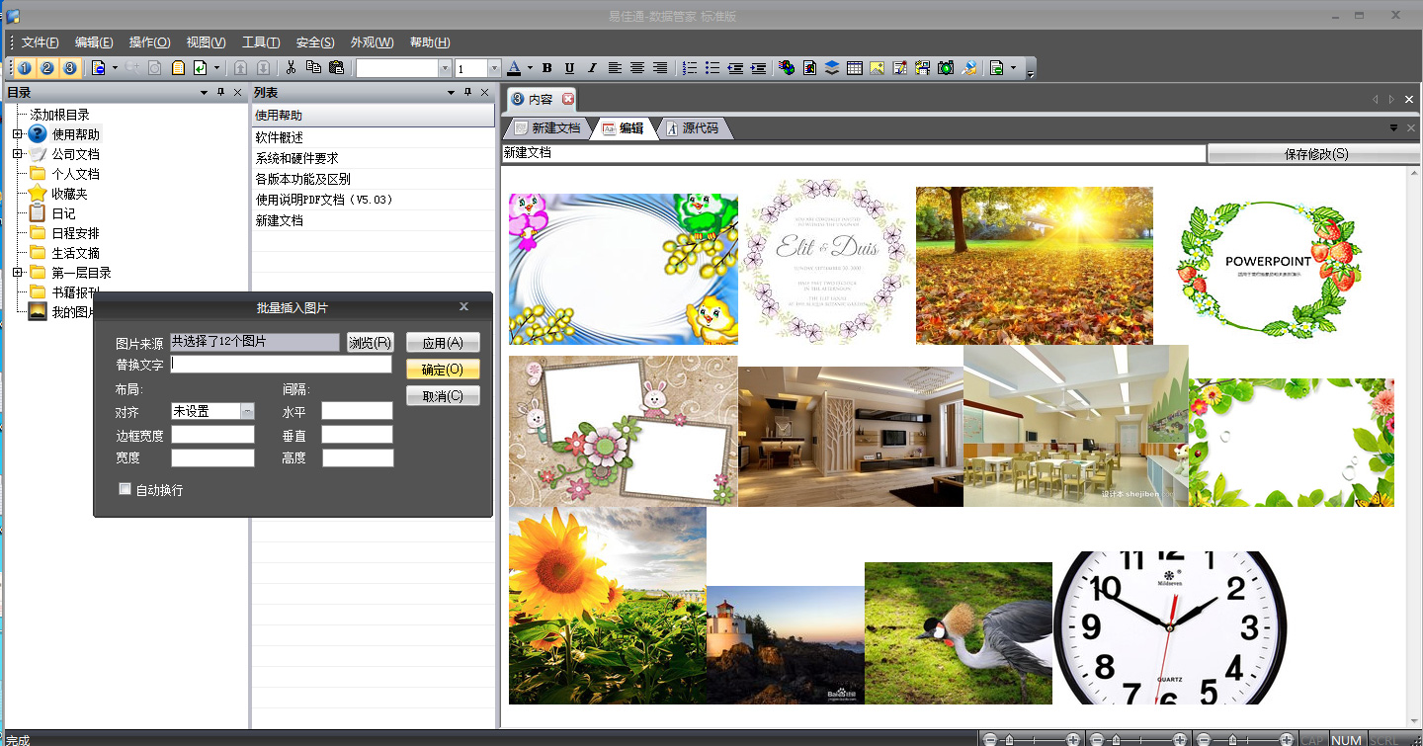
Task: Click the center align text icon
Action: coord(637,68)
